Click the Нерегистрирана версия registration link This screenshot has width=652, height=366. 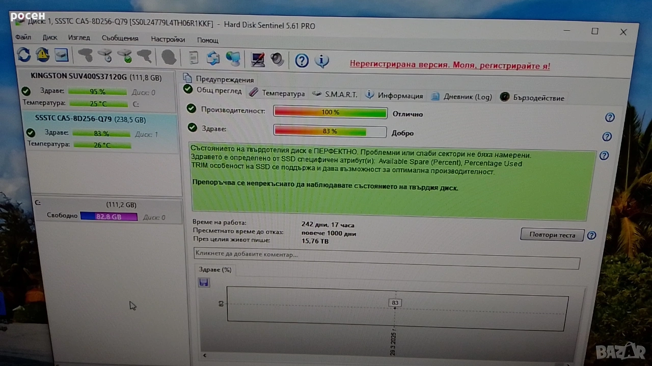point(449,66)
